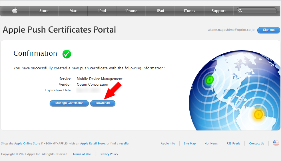
Task: Open the Apple Retail Store link
Action: pyautogui.click(x=93, y=144)
